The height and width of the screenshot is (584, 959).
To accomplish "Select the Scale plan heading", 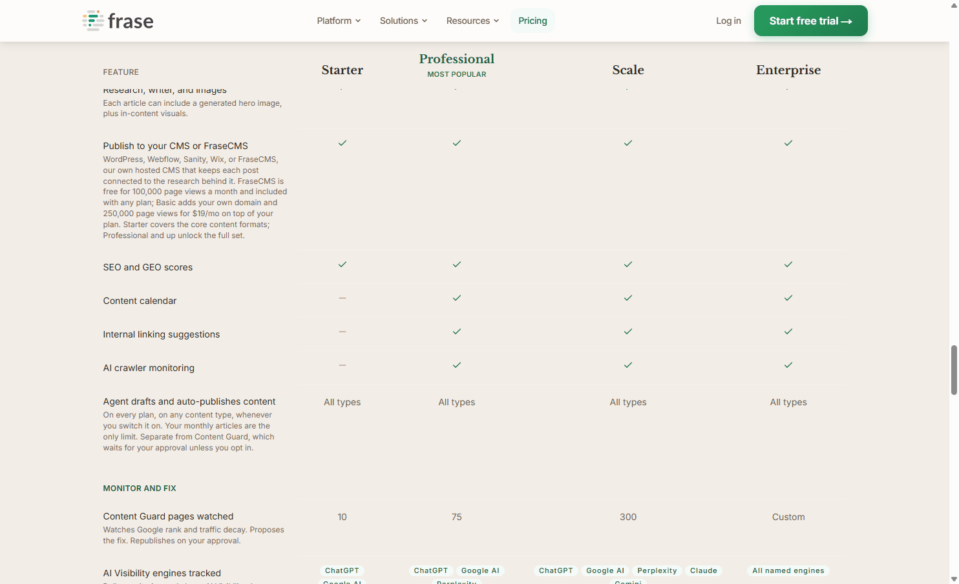I will coord(628,70).
